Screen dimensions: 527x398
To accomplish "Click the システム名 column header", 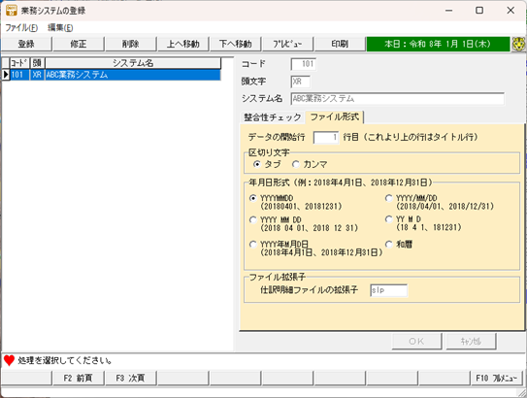I will click(x=133, y=63).
